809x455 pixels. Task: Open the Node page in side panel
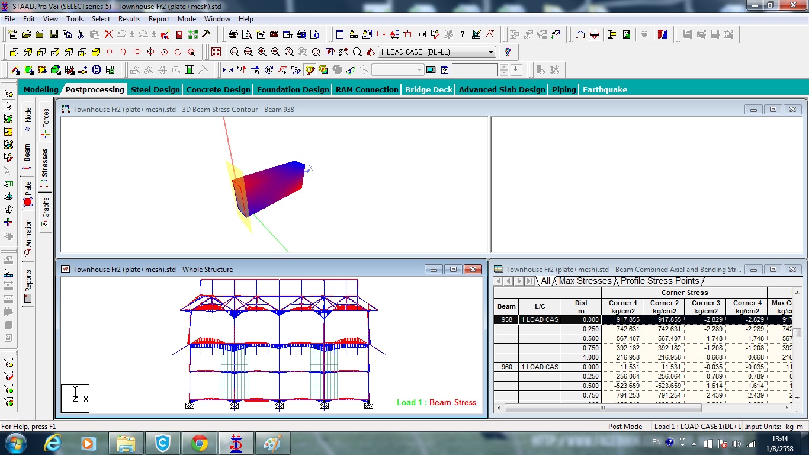click(x=27, y=119)
